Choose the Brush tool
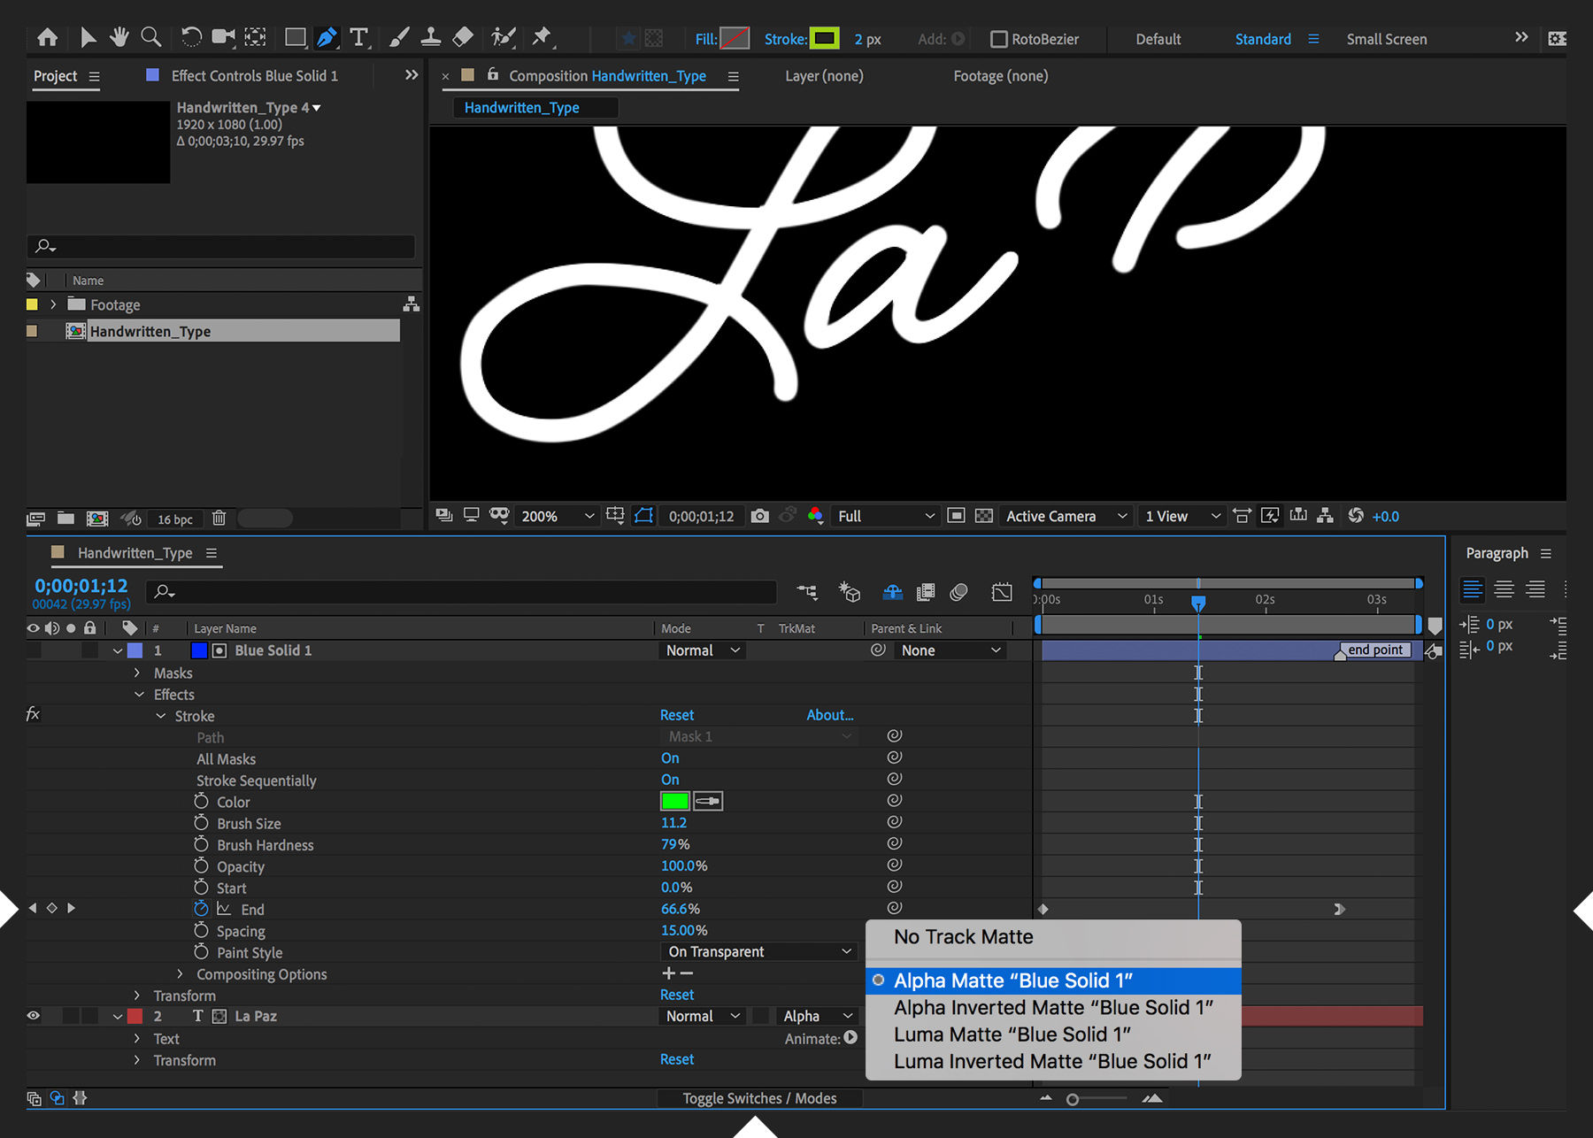Viewport: 1593px width, 1138px height. (x=397, y=37)
